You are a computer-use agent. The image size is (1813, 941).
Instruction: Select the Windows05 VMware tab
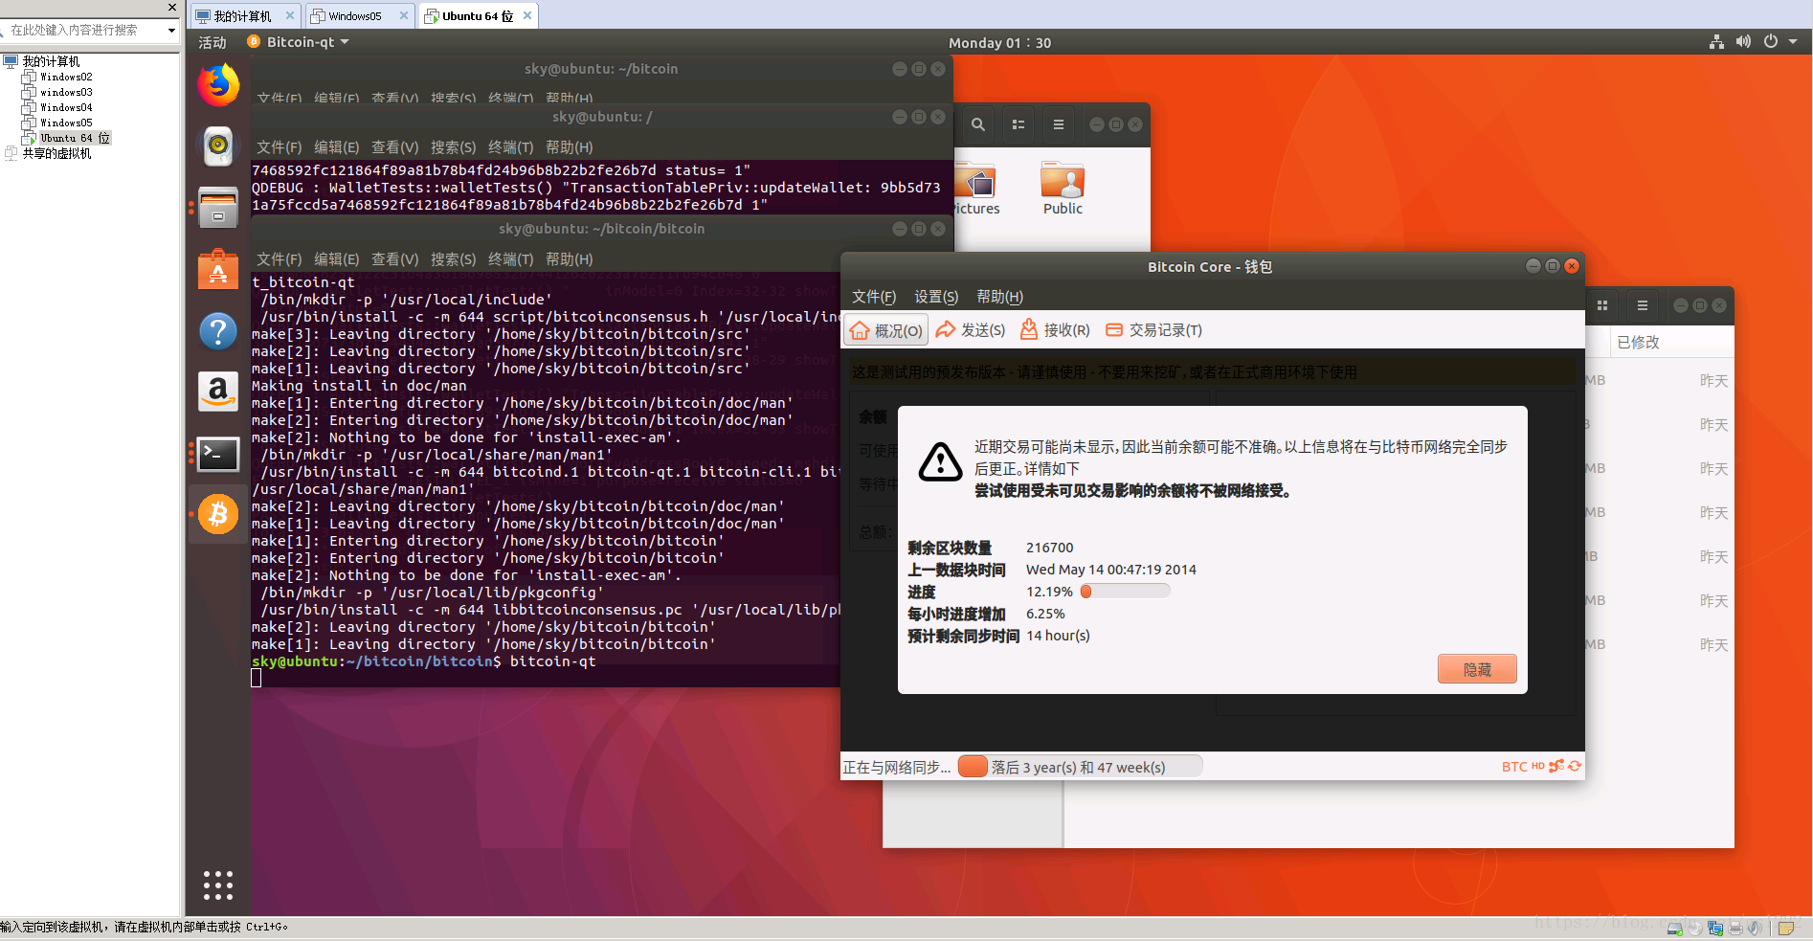(359, 15)
